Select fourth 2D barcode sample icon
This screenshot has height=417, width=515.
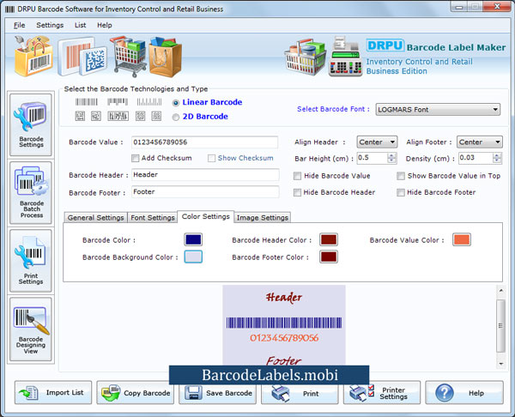[x=140, y=116]
